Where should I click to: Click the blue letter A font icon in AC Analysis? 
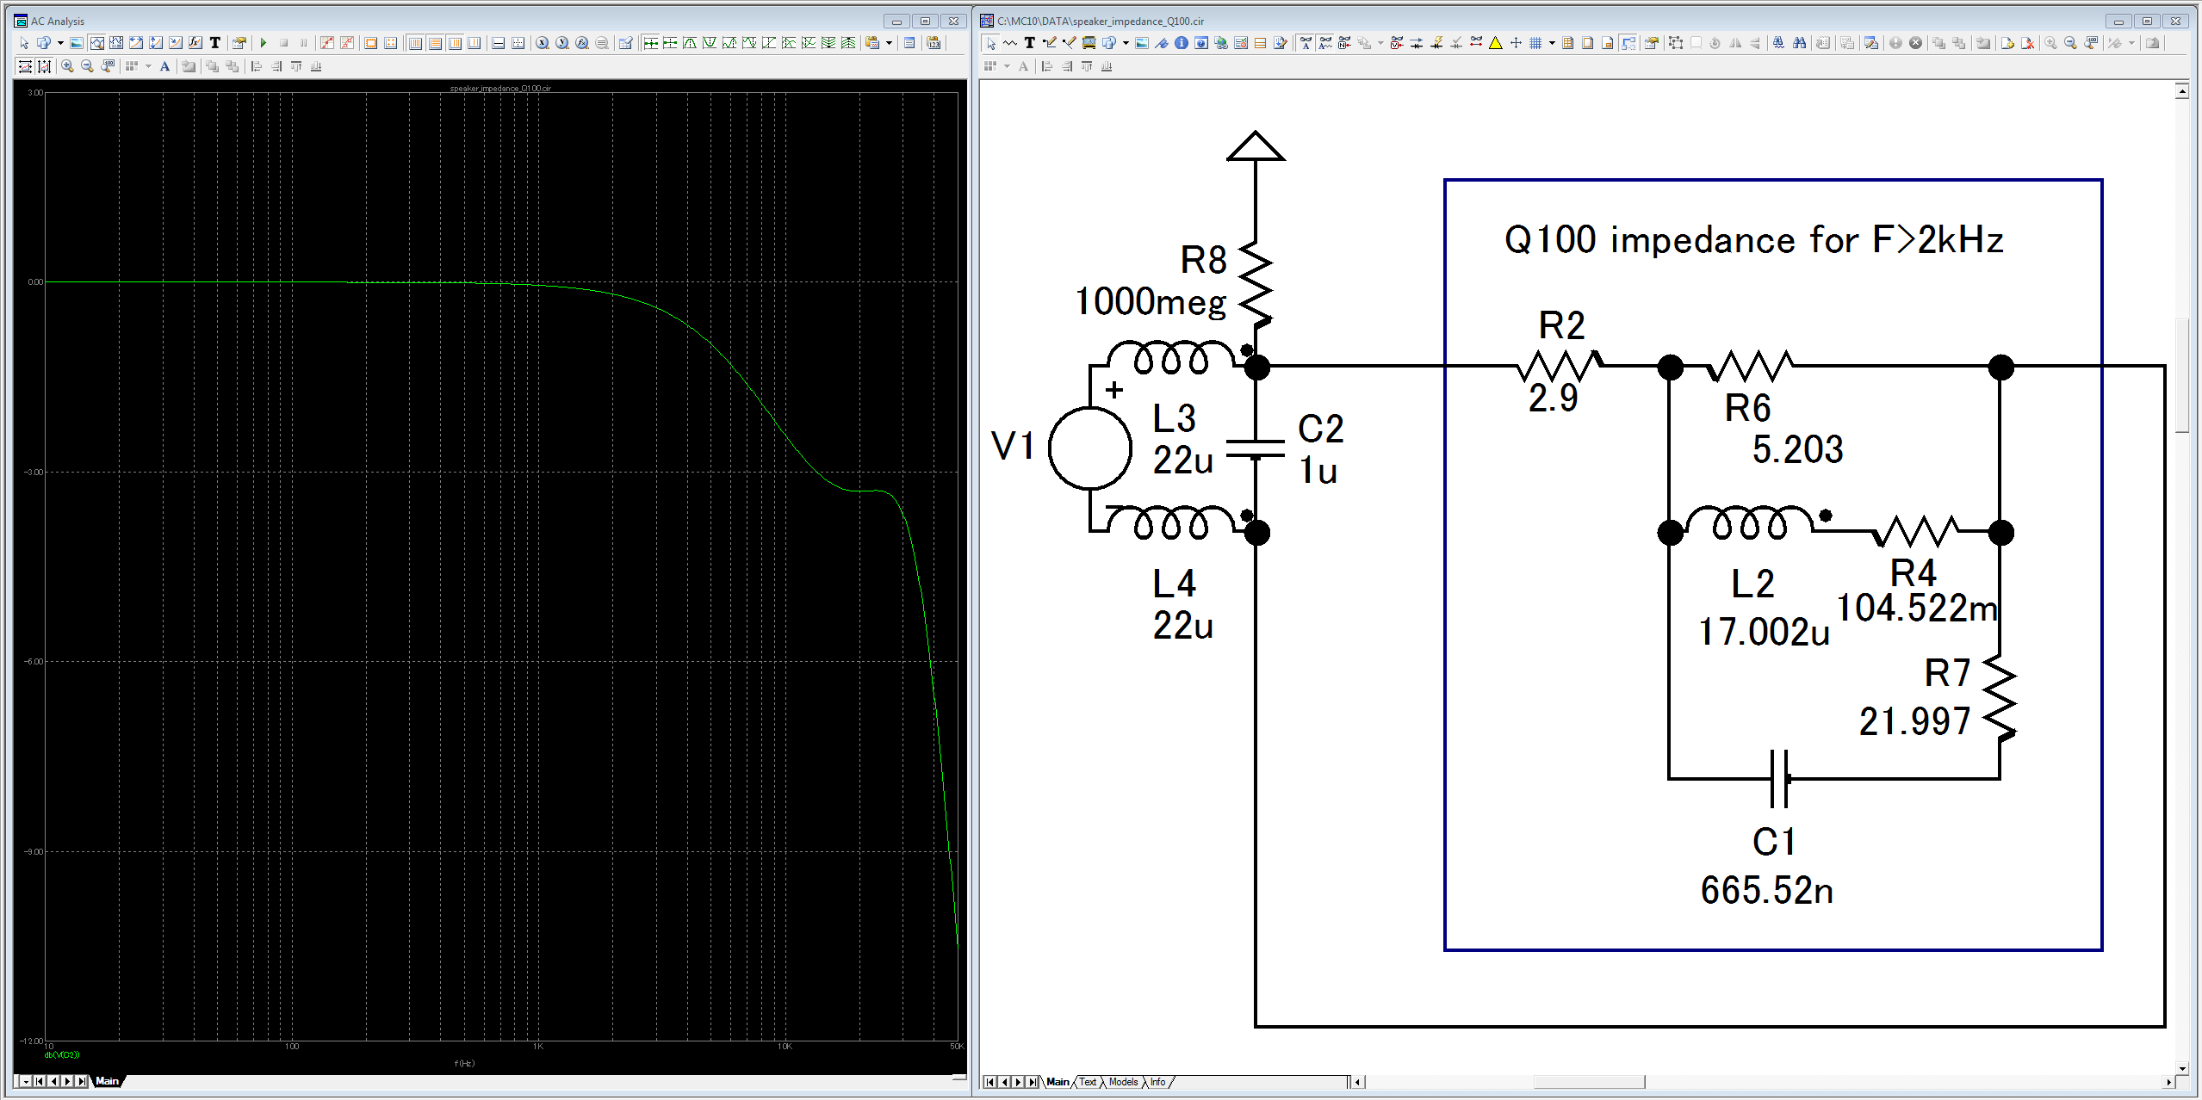pos(164,66)
